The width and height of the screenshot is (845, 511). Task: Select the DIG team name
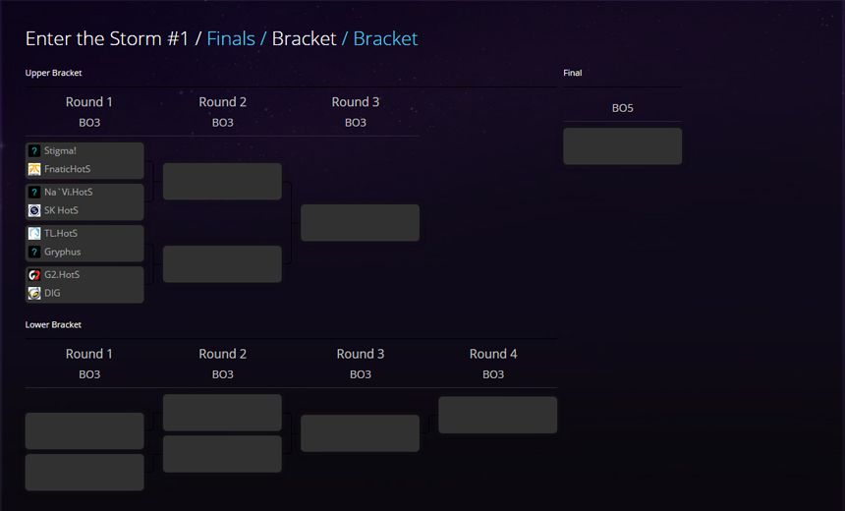(52, 293)
